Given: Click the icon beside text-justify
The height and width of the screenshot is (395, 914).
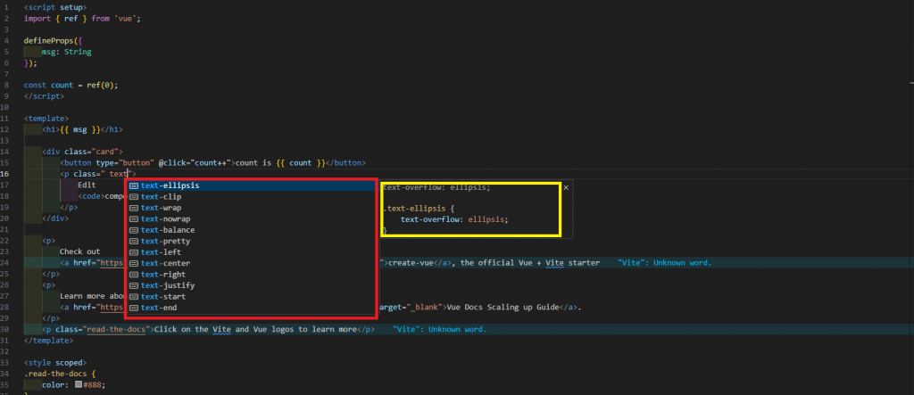Looking at the screenshot, I should pyautogui.click(x=134, y=285).
